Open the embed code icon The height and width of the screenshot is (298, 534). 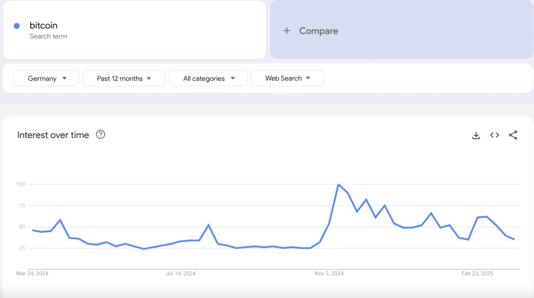point(494,135)
